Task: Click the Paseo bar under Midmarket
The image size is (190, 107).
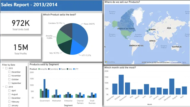Action: [x=56, y=94]
